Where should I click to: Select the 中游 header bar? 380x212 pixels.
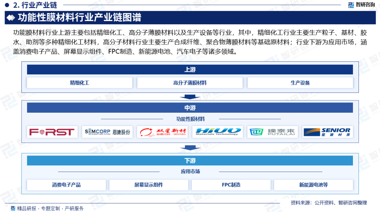point(190,108)
